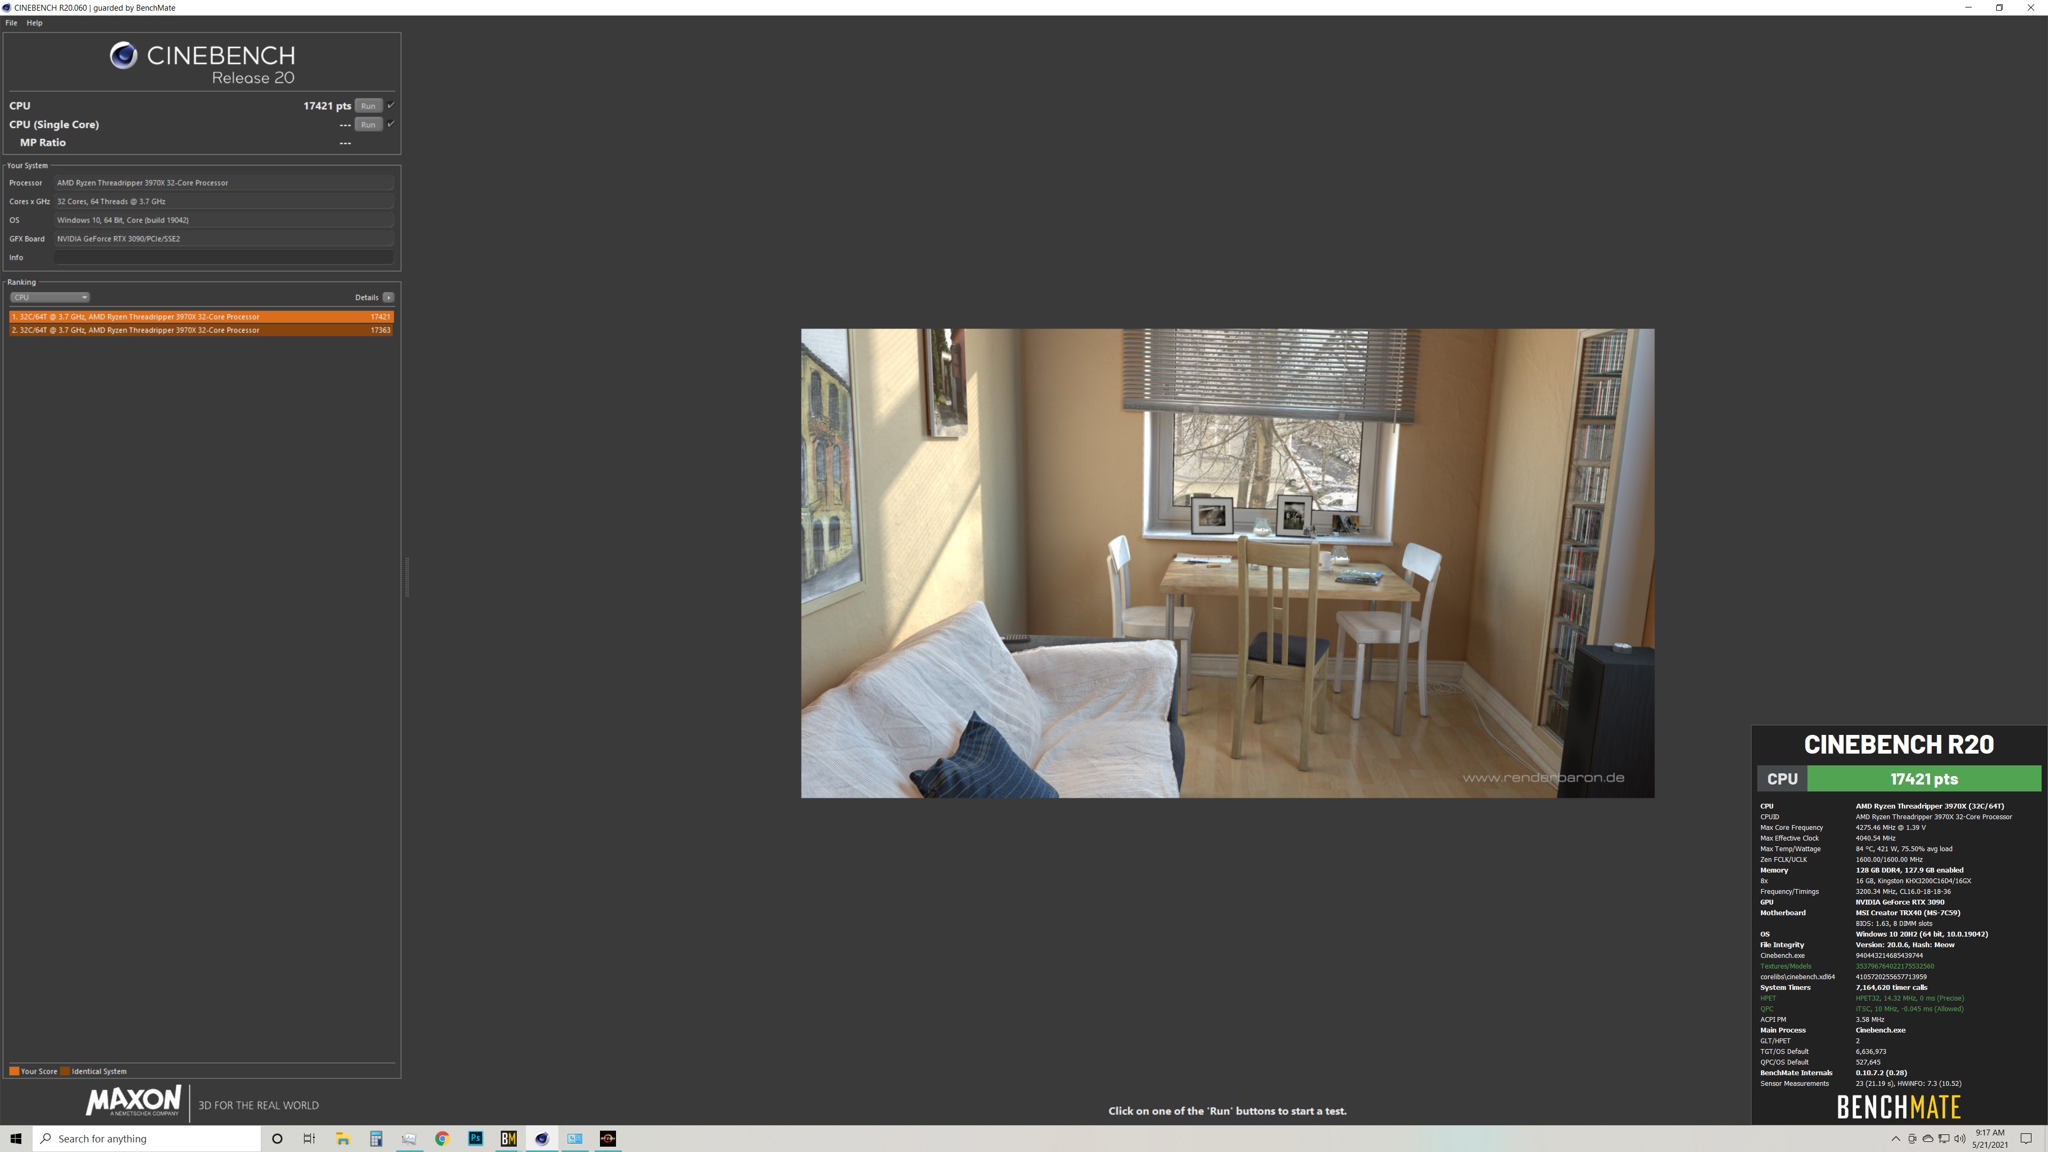Viewport: 2048px width, 1152px height.
Task: Open Calculator from taskbar
Action: point(376,1139)
